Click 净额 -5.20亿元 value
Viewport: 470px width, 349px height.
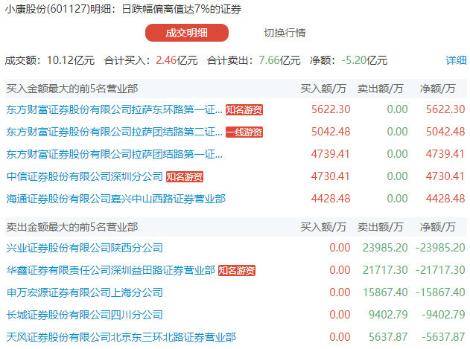click(364, 60)
